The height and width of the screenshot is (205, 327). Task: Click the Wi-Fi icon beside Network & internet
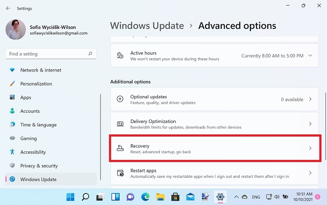coord(12,70)
